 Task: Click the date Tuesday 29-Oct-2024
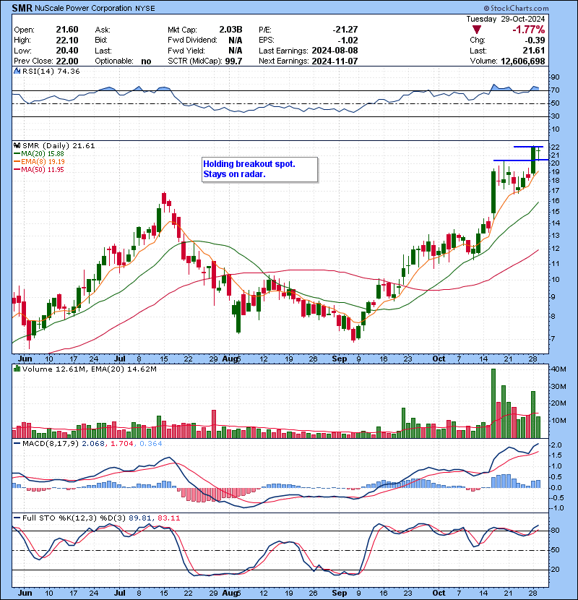(506, 19)
